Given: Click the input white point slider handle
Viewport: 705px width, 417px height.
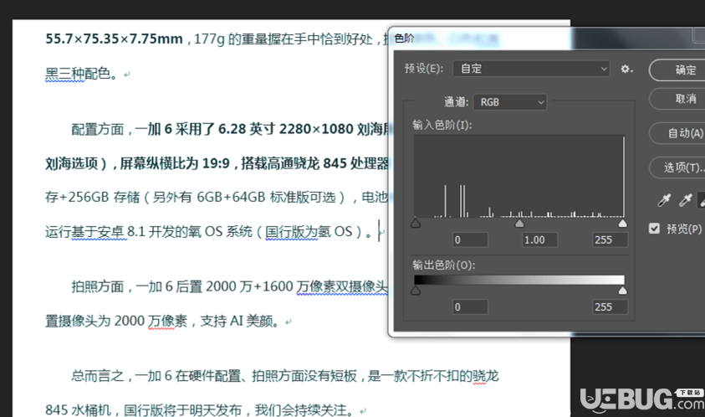Looking at the screenshot, I should 622,224.
